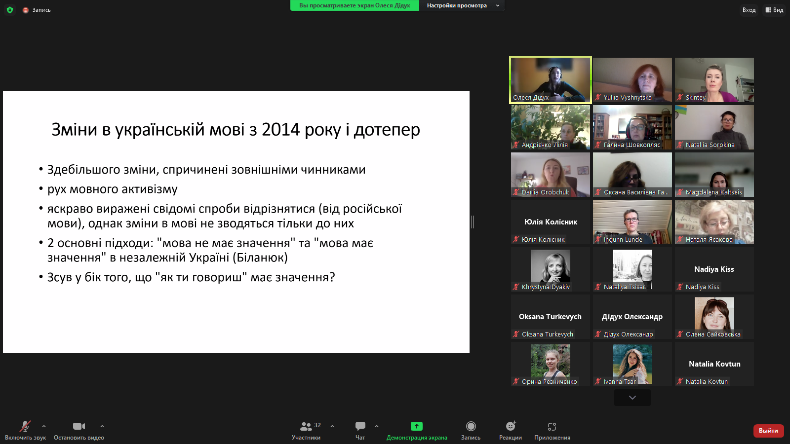Open the Apps icon in toolbar

552,426
